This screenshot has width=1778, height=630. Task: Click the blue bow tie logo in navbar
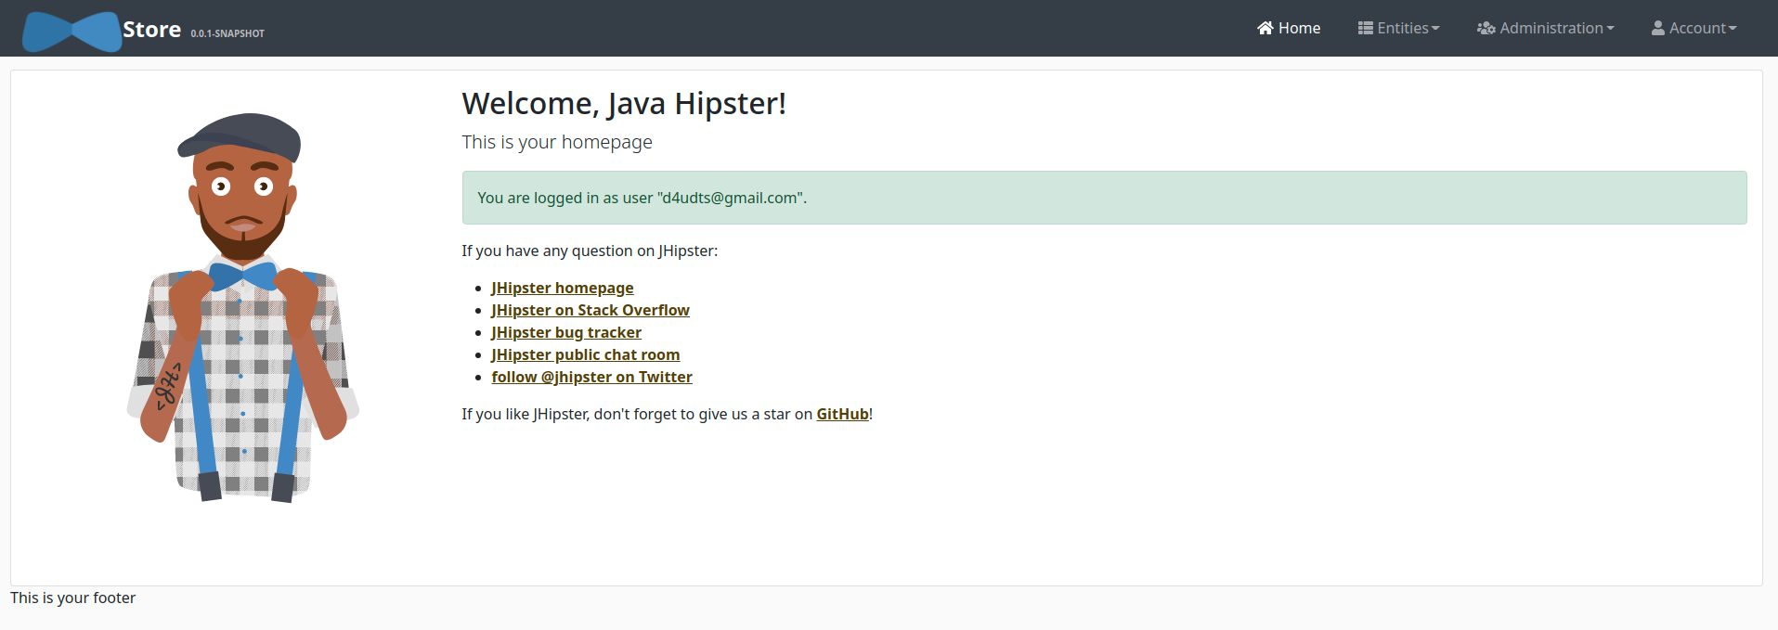coord(71,32)
